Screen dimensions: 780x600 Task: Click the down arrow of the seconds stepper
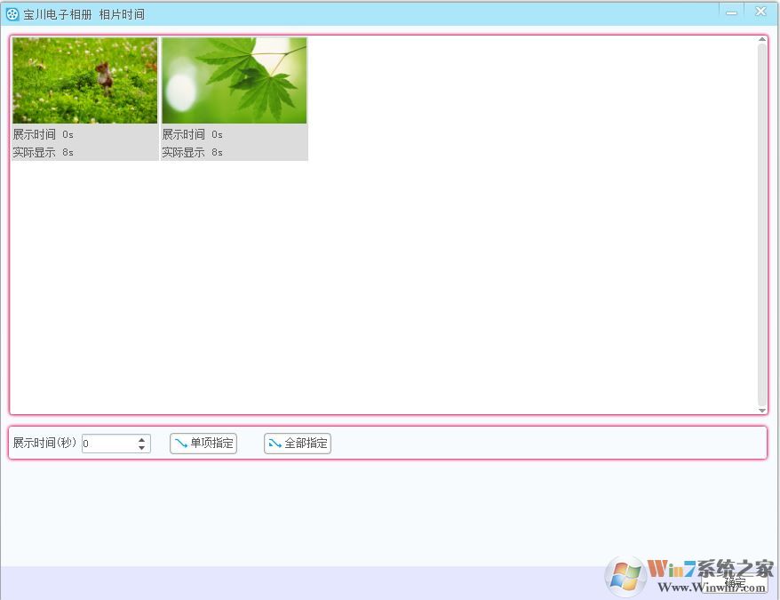point(140,447)
